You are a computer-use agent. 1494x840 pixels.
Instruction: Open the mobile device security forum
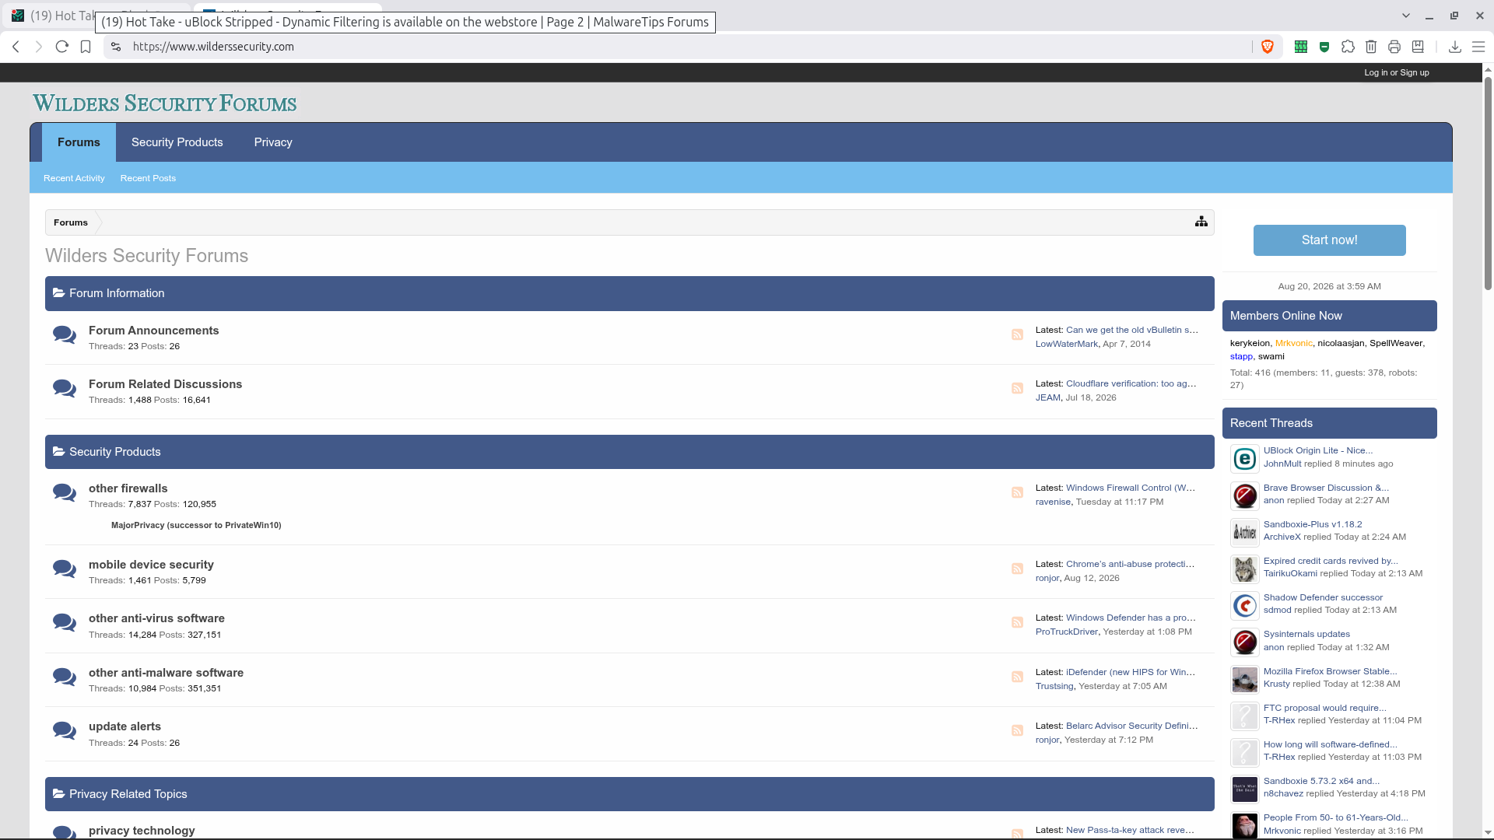(151, 565)
